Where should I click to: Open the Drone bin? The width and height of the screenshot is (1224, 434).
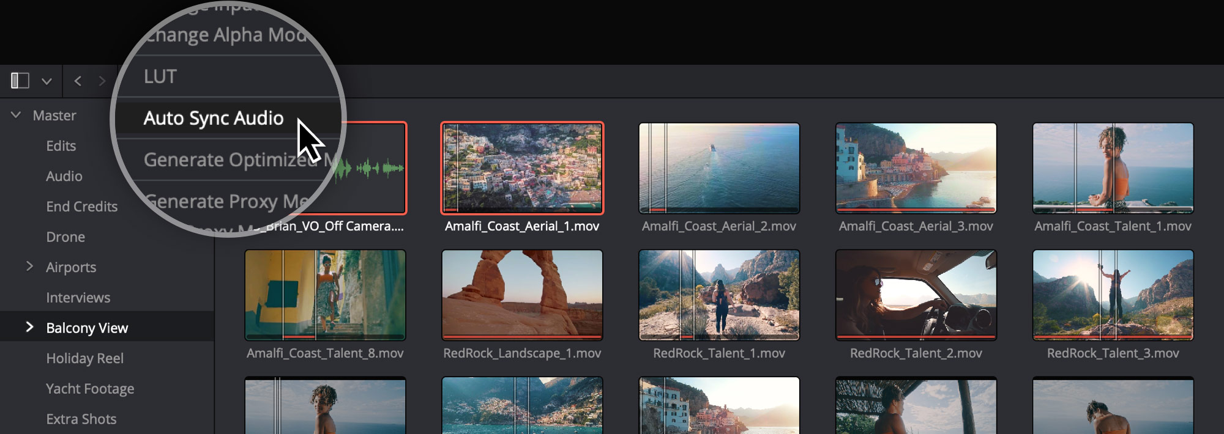point(65,237)
